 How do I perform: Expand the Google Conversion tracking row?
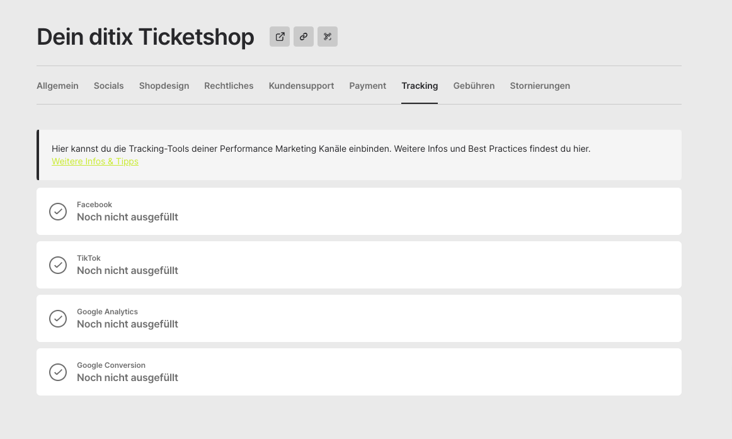pyautogui.click(x=359, y=372)
